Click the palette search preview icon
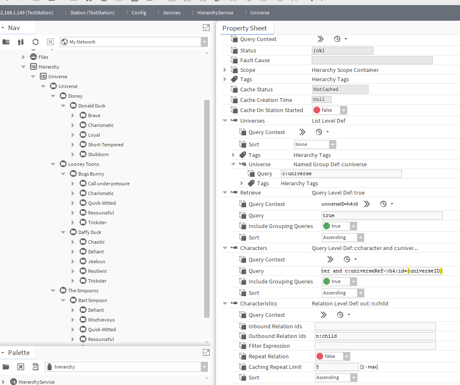This screenshot has width=460, height=385. (x=36, y=367)
